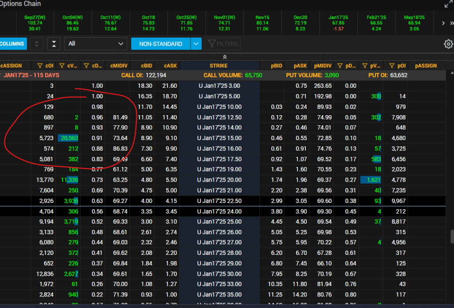Select the May16'25 expiration tab
This screenshot has height=308, width=454.
point(415,23)
